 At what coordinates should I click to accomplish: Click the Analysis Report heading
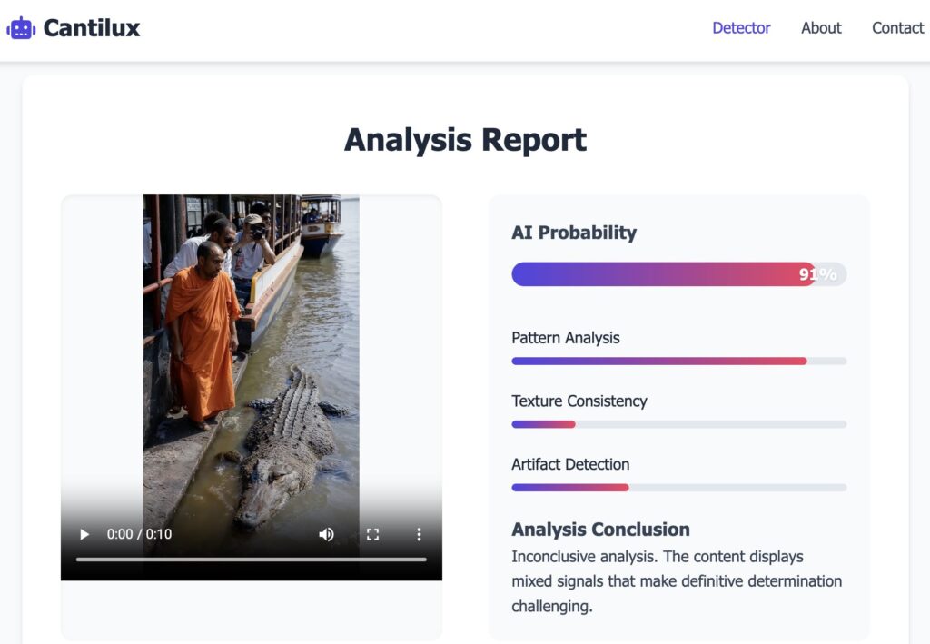465,140
